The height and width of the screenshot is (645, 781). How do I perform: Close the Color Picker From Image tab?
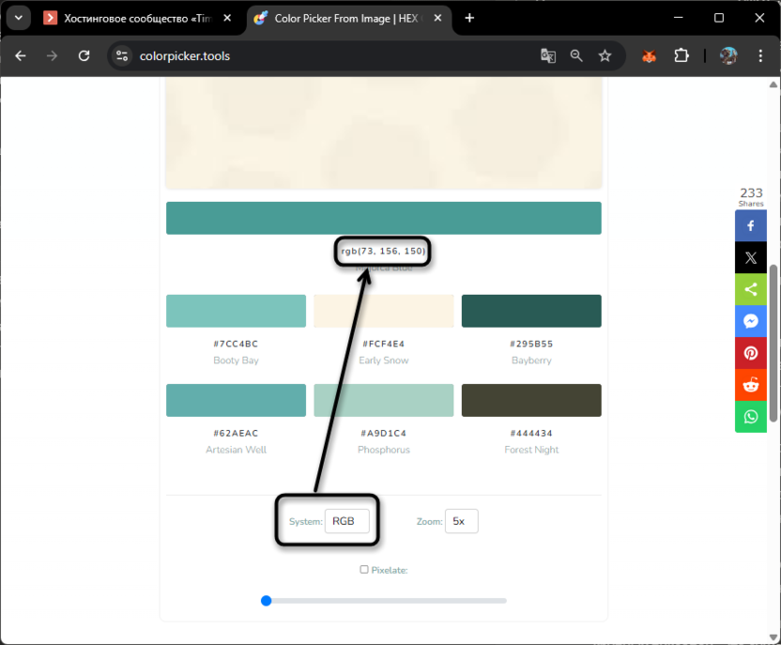click(x=437, y=19)
